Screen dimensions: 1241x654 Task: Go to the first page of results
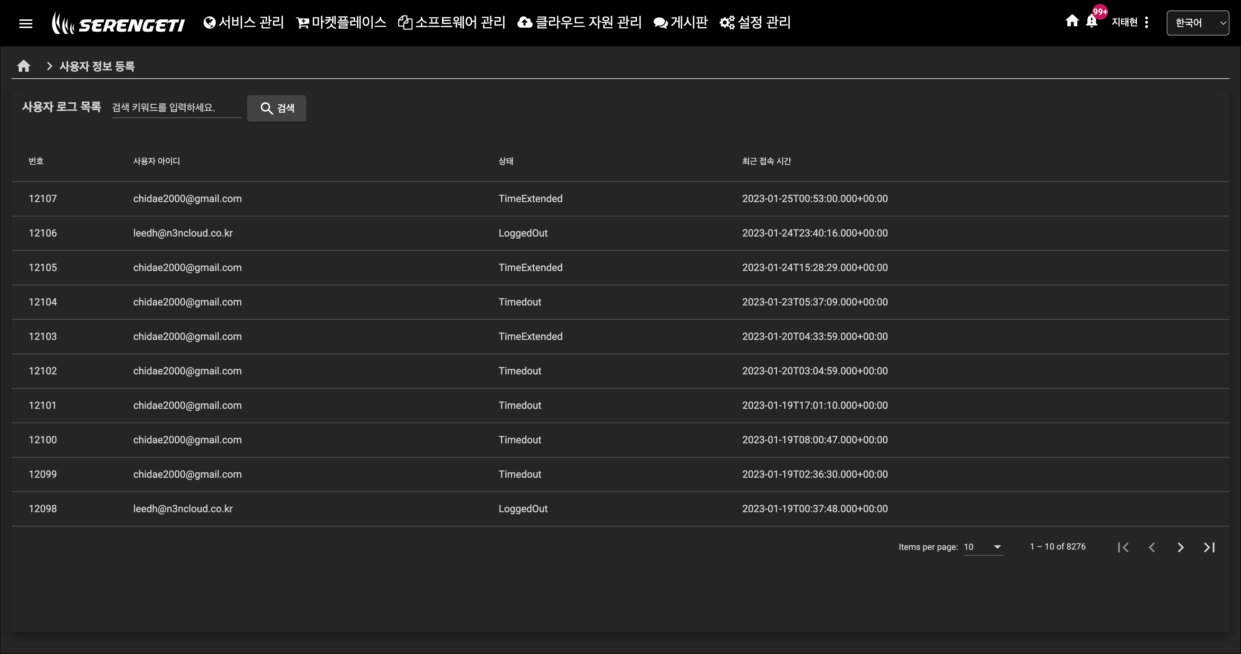pyautogui.click(x=1123, y=547)
